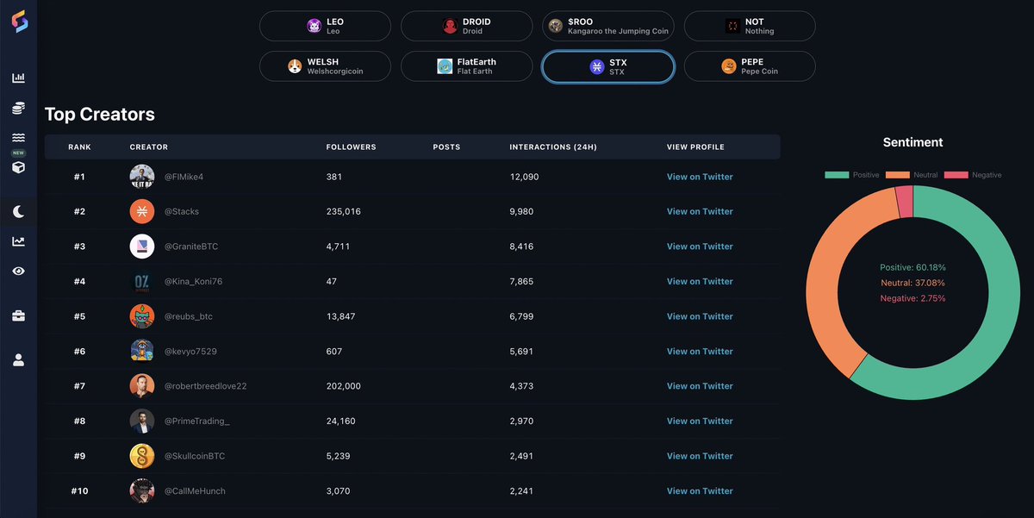Image resolution: width=1034 pixels, height=518 pixels.
Task: Click the @Stacks creator handle
Action: [182, 211]
